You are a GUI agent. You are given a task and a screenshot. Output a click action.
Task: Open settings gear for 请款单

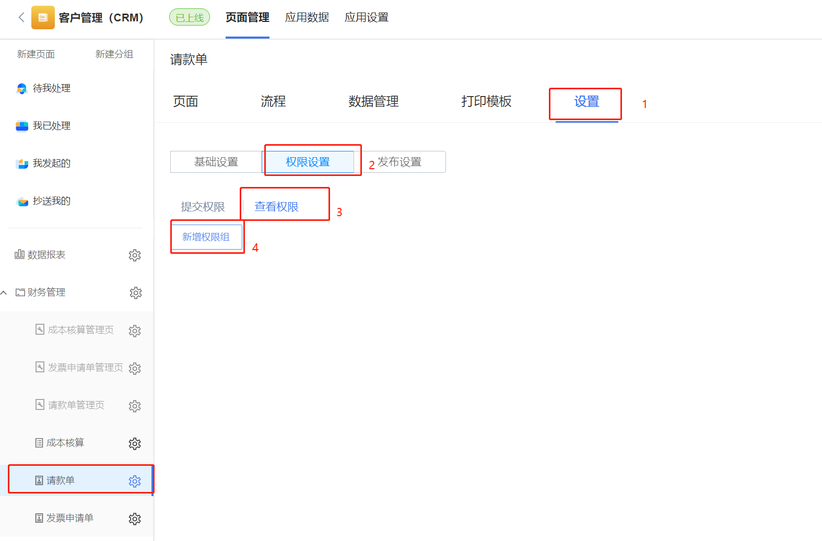point(135,481)
